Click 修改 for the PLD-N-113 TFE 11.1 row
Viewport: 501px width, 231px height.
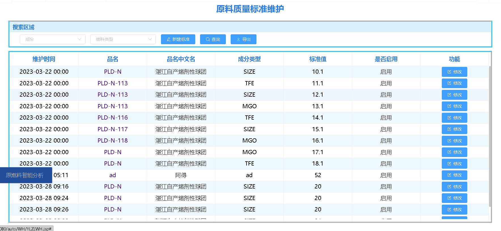(454, 83)
